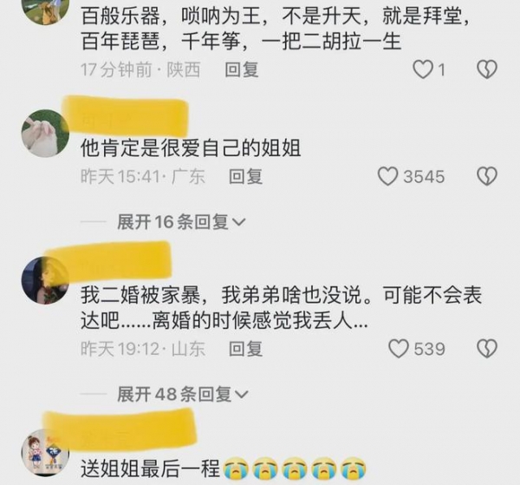Reply to the 昨天19:12 山东 comment
This screenshot has height=485, width=520.
coord(246,349)
